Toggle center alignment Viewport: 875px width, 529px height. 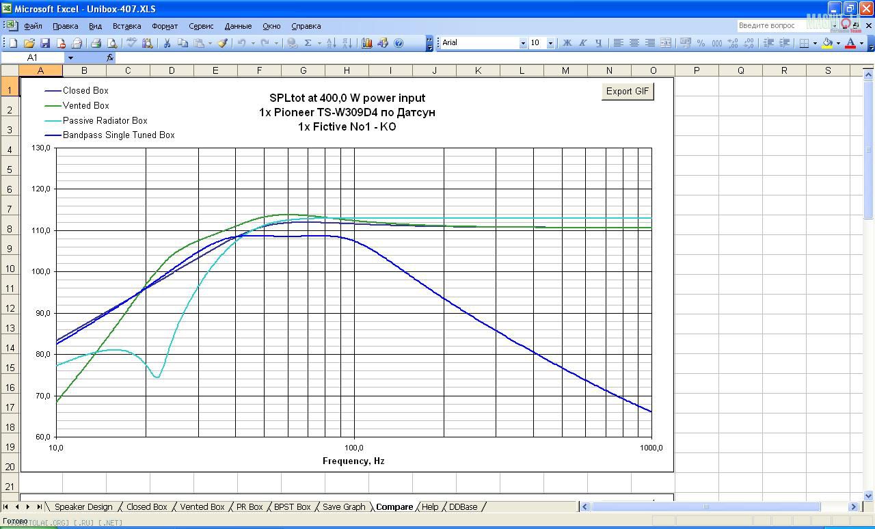(634, 43)
